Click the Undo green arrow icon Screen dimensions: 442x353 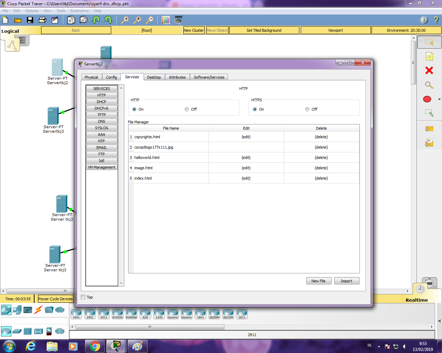point(96,20)
